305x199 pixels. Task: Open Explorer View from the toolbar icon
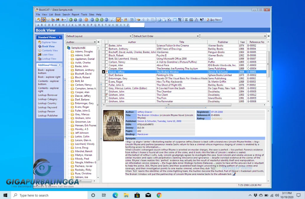(39, 20)
